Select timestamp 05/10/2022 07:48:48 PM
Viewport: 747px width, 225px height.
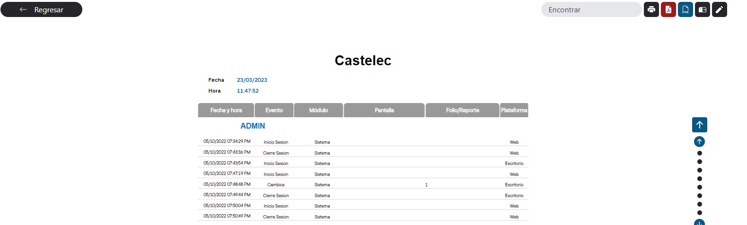pyautogui.click(x=227, y=184)
